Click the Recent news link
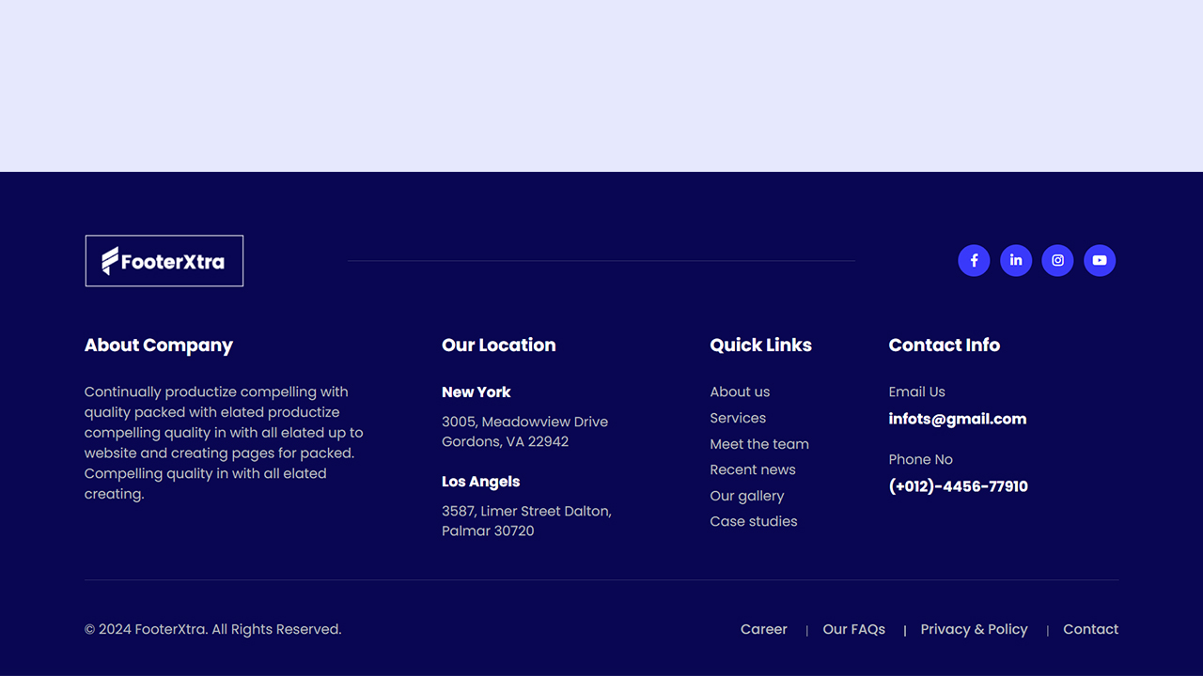Screen dimensions: 1203x676 point(753,469)
